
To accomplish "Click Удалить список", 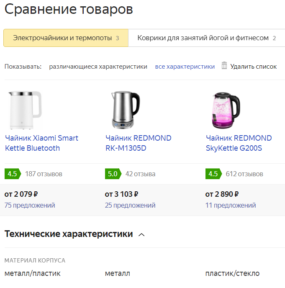I will tap(254, 67).
